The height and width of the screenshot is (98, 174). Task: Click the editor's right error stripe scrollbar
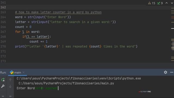coord(172,35)
